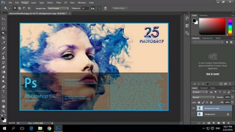Toggle lock transparent pixels in Layers
This screenshot has height=132, width=235.
click(x=199, y=103)
